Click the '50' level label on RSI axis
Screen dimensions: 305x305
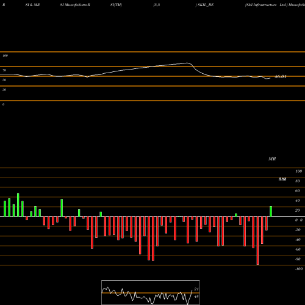coord(4,80)
